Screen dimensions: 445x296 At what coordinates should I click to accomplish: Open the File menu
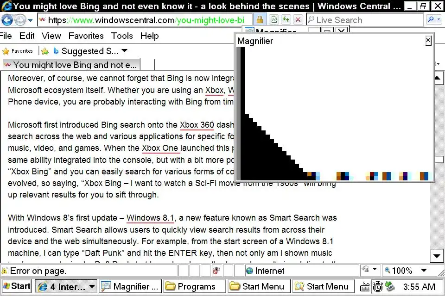pyautogui.click(x=6, y=36)
